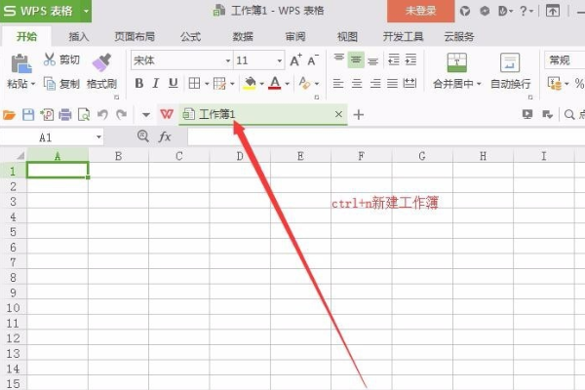Toggle middle vertical alignment
Viewport: 585px width, 390px height.
point(356,59)
